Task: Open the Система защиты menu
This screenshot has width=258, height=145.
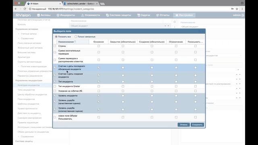Action: pos(119,15)
